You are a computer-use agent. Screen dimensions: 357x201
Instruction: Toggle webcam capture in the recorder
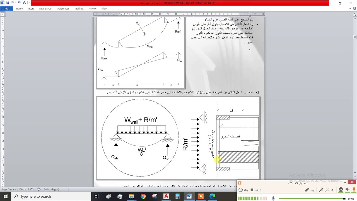click(341, 190)
